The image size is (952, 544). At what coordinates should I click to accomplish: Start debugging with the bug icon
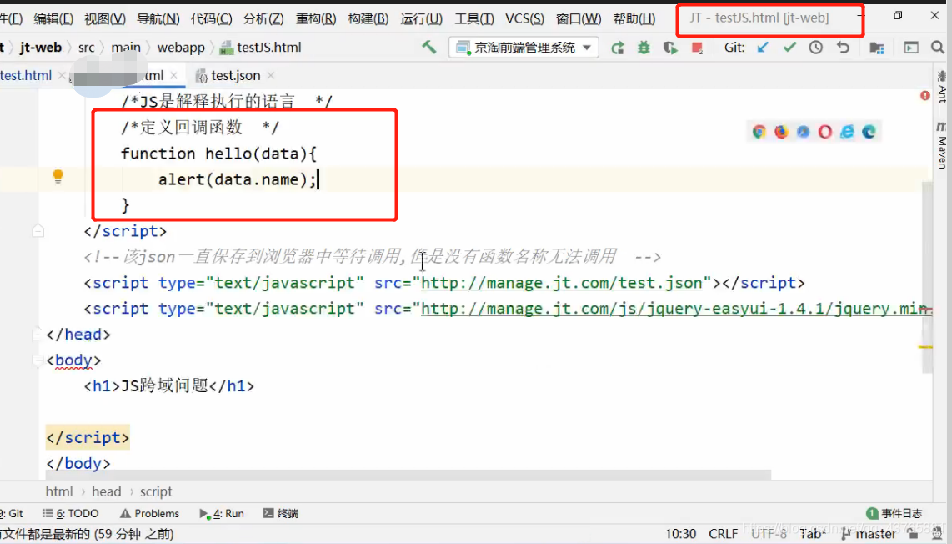[644, 48]
